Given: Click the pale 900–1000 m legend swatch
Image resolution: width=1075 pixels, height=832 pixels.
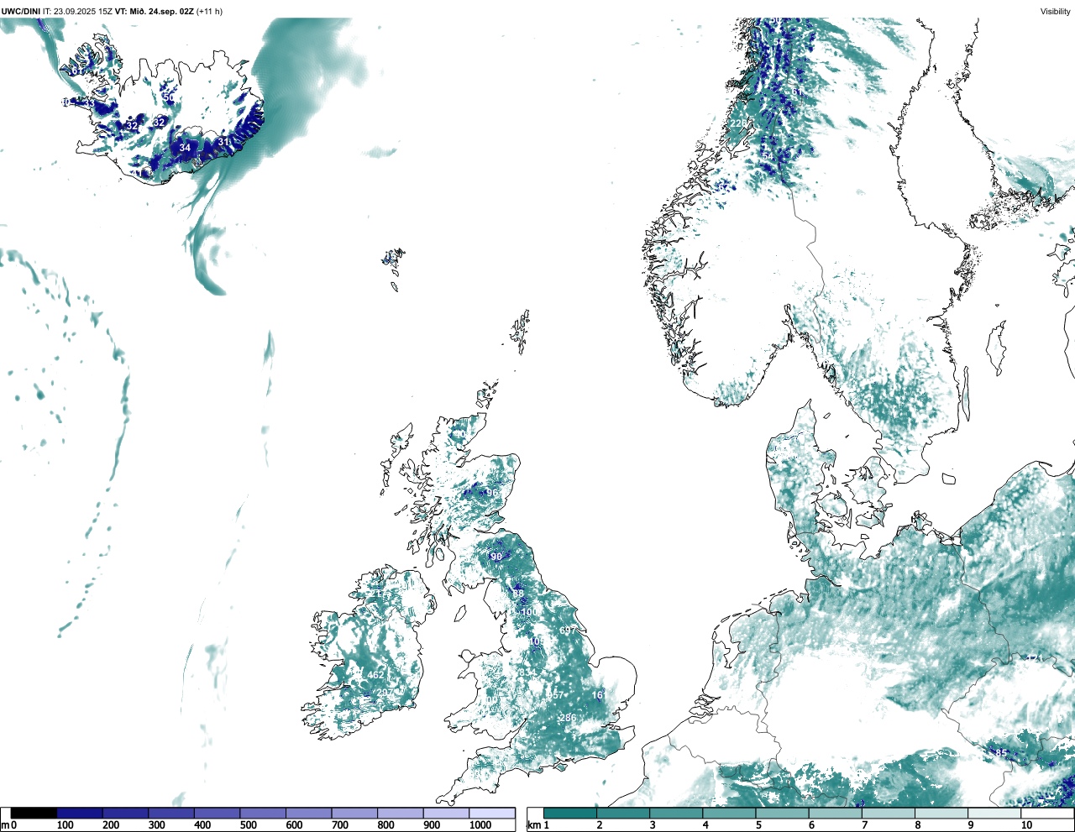Looking at the screenshot, I should point(446,814).
